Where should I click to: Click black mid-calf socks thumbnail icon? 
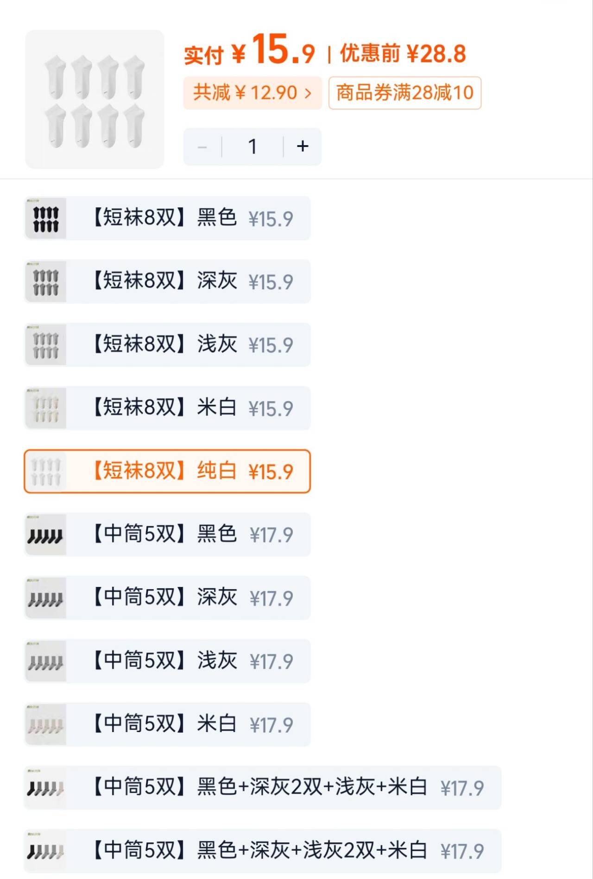pyautogui.click(x=46, y=535)
